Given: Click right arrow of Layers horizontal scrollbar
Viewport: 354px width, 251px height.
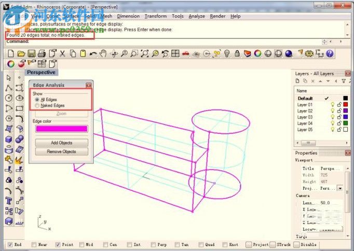Looking at the screenshot, I should [347, 143].
